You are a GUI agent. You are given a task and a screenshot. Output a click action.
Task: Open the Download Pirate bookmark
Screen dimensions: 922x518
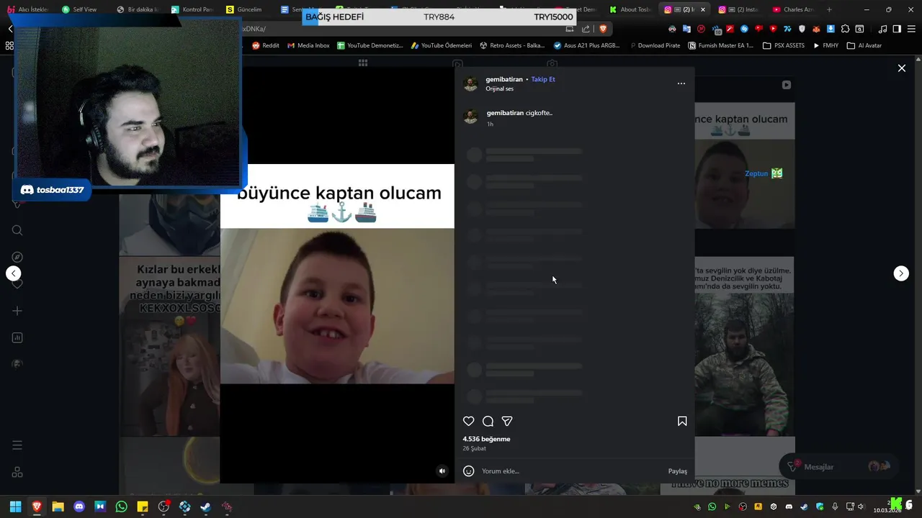click(655, 45)
